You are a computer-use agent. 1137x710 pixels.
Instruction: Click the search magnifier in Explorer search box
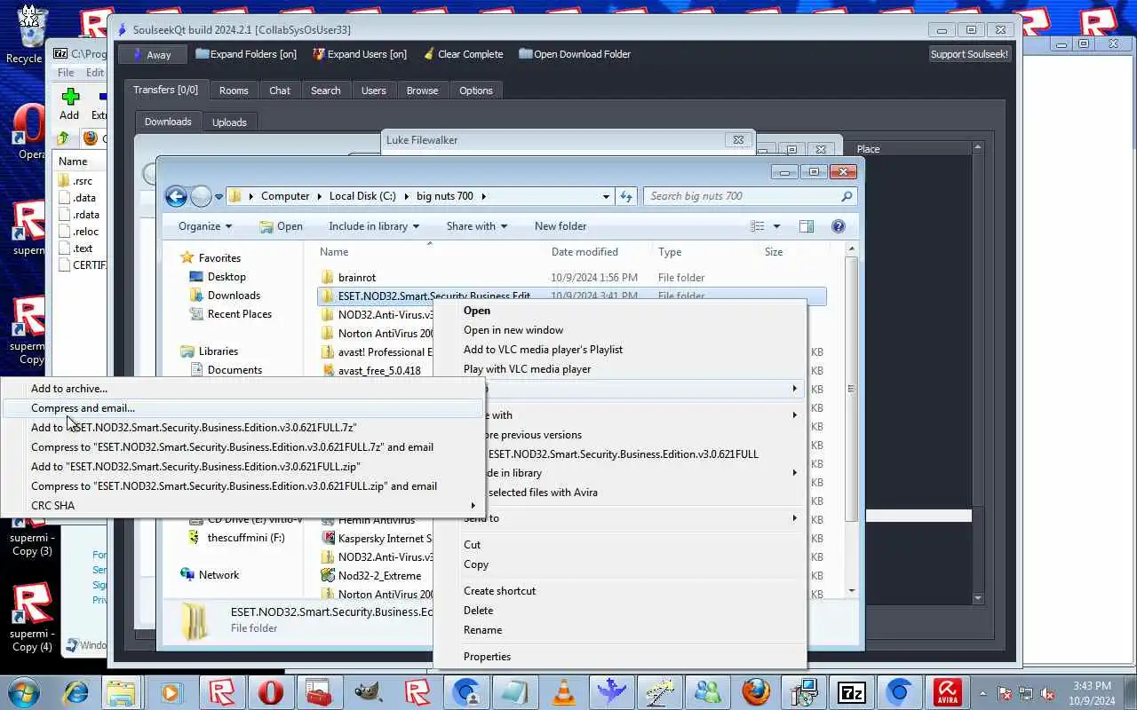click(x=847, y=196)
